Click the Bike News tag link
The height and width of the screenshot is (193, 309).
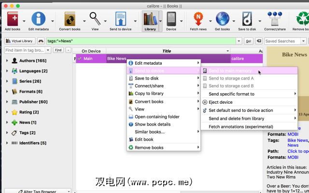pos(297,140)
